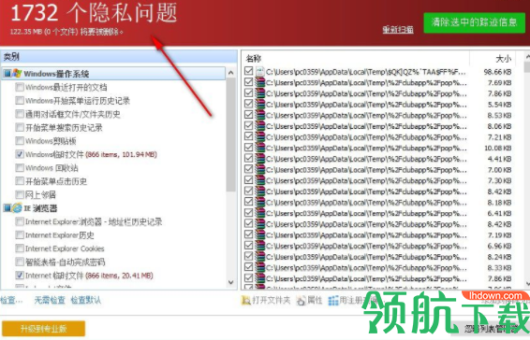Open 属性 for the selected file
This screenshot has width=530, height=340.
[x=315, y=300]
